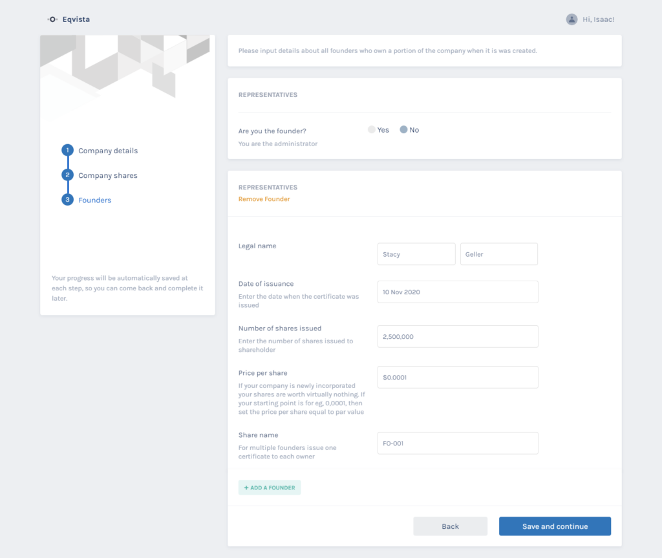Click the Remove Founder link

(264, 199)
